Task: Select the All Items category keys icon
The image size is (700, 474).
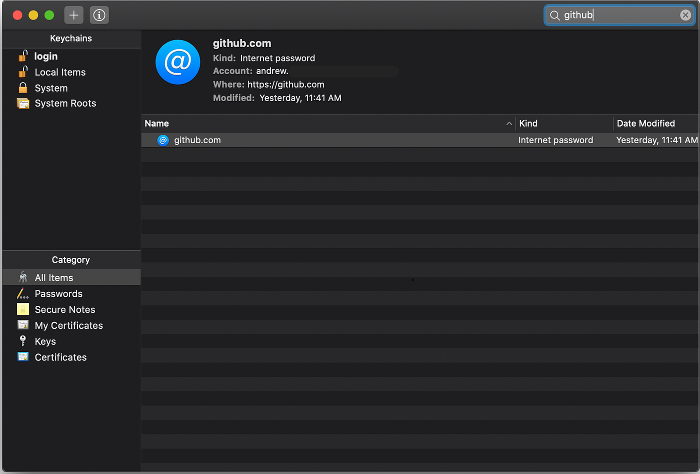Action: [x=23, y=277]
